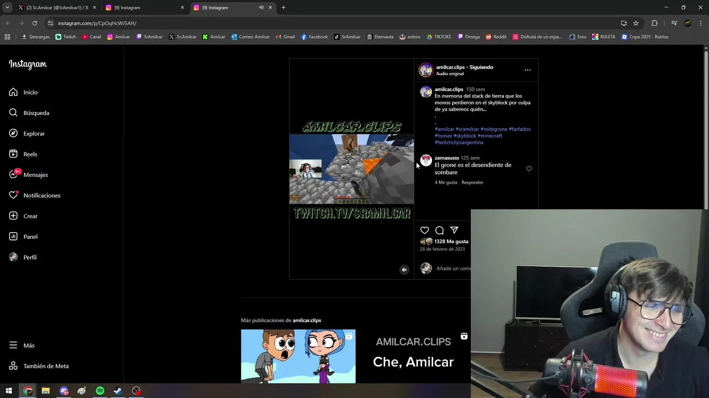Click Responder under zamasusss comment
709x398 pixels.
point(472,182)
